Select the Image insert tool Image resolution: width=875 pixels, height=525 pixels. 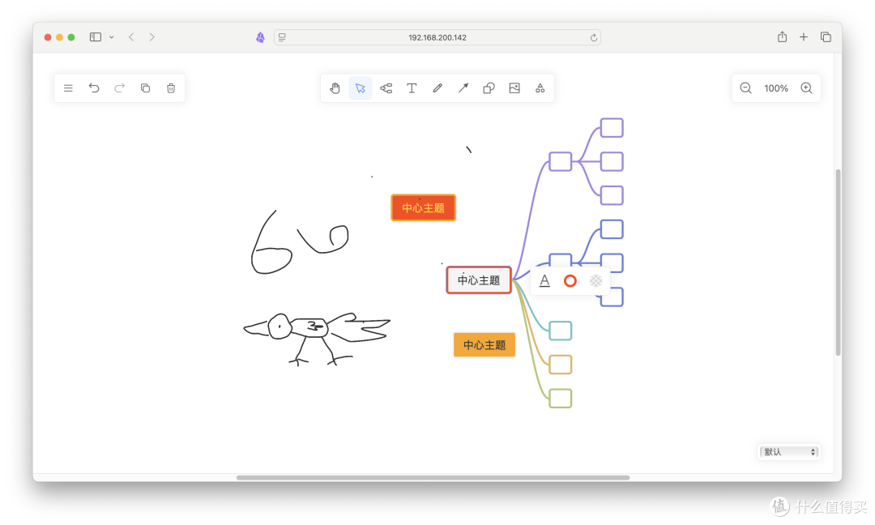514,87
